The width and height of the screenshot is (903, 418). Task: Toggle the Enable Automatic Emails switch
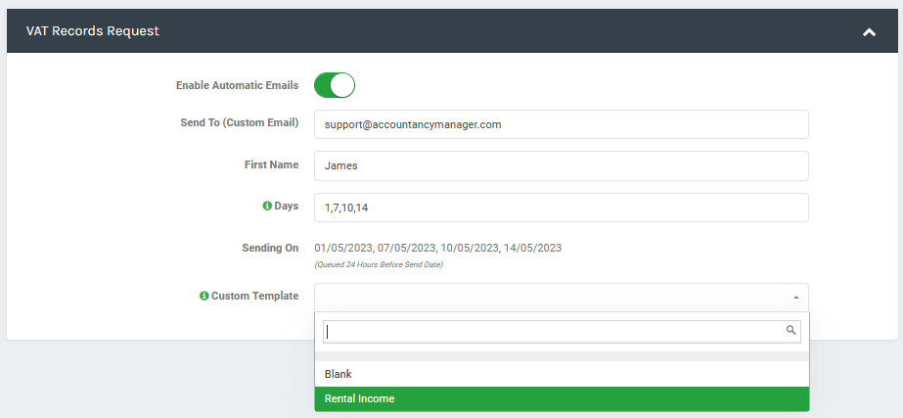pyautogui.click(x=335, y=85)
